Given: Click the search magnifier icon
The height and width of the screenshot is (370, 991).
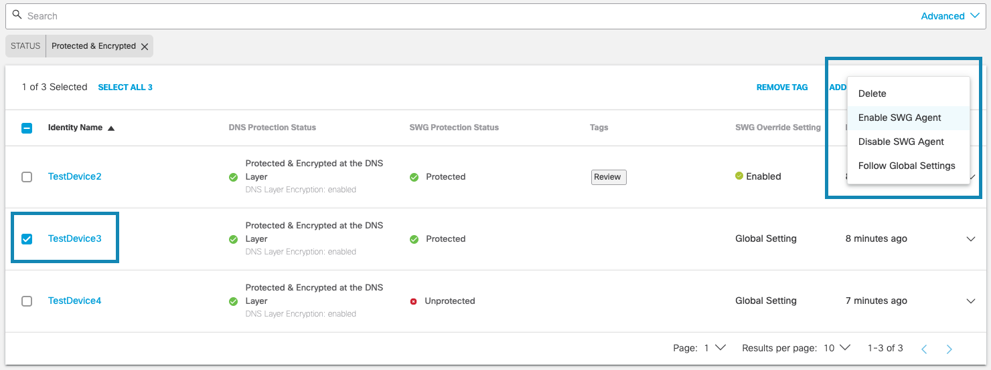Looking at the screenshot, I should pyautogui.click(x=17, y=15).
